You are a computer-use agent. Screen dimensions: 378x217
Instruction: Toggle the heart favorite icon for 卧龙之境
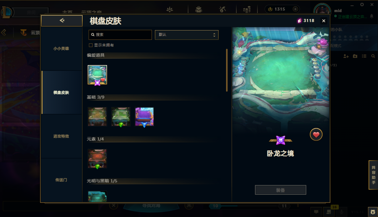pos(316,134)
